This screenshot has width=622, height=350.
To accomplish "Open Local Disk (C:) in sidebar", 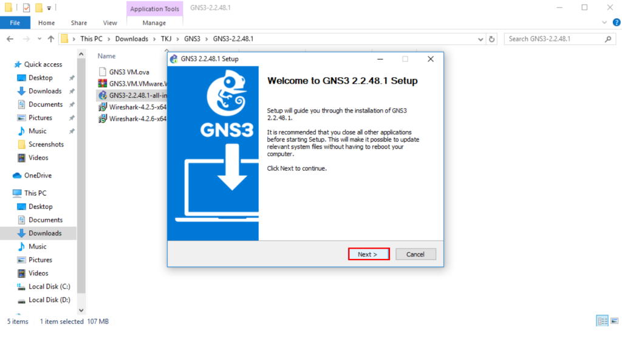I will coord(49,286).
